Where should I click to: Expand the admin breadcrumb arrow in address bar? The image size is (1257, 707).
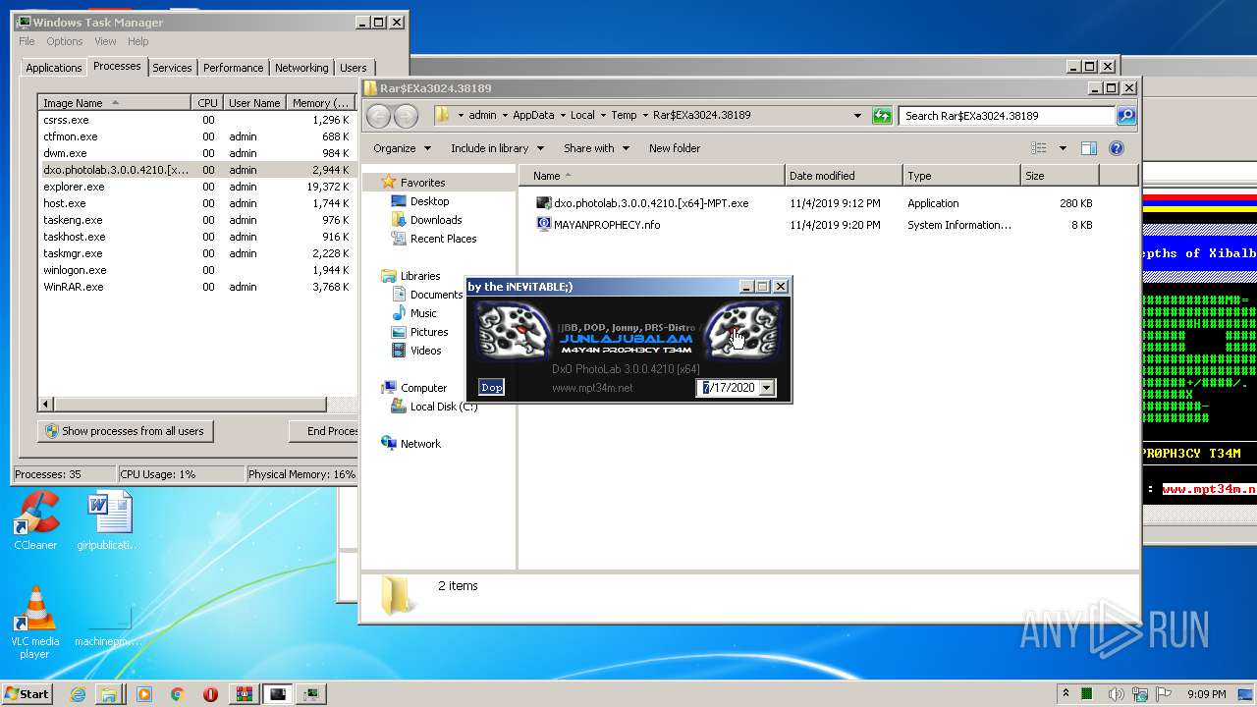pos(505,115)
